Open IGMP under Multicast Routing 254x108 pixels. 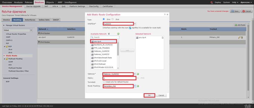10,62
